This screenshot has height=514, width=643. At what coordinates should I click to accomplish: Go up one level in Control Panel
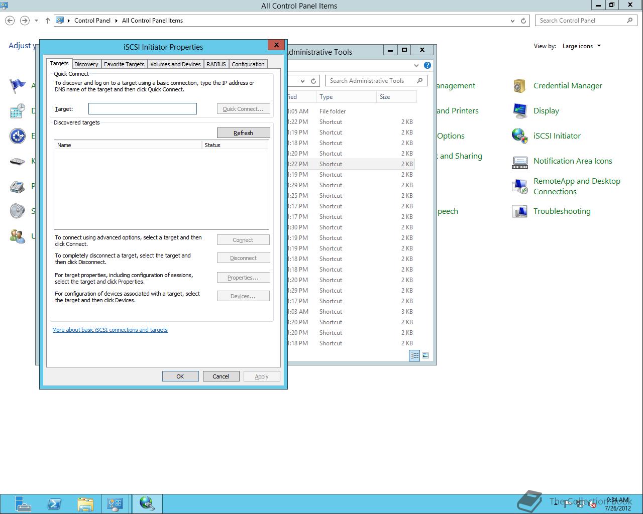tap(47, 21)
